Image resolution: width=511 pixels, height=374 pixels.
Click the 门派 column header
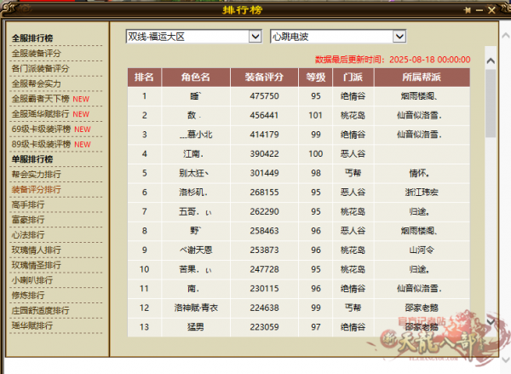pyautogui.click(x=353, y=78)
